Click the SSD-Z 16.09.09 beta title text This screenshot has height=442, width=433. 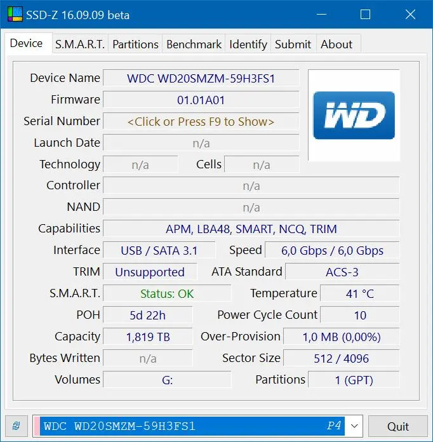[x=78, y=15]
